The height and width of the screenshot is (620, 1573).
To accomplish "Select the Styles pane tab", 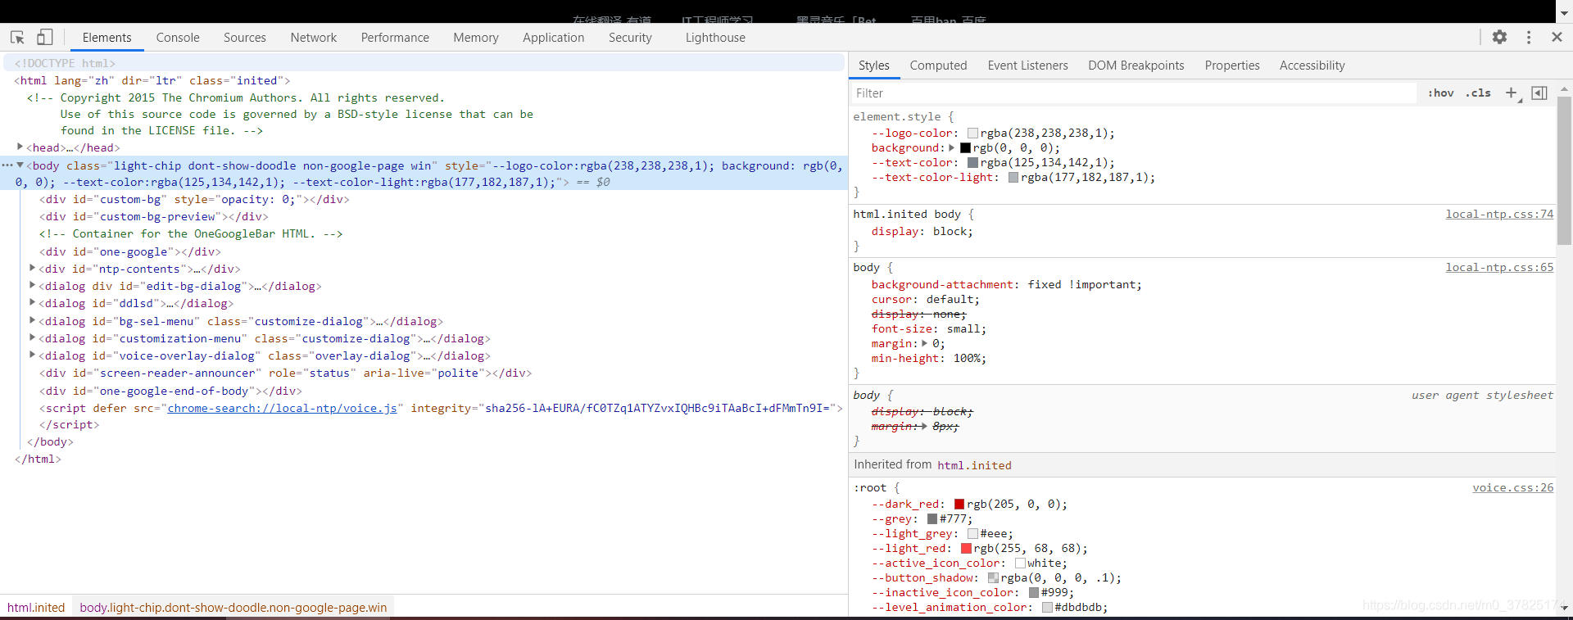I will [x=873, y=66].
